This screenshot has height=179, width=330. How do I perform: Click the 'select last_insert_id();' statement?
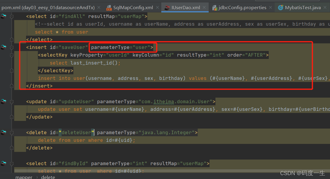click(85, 63)
